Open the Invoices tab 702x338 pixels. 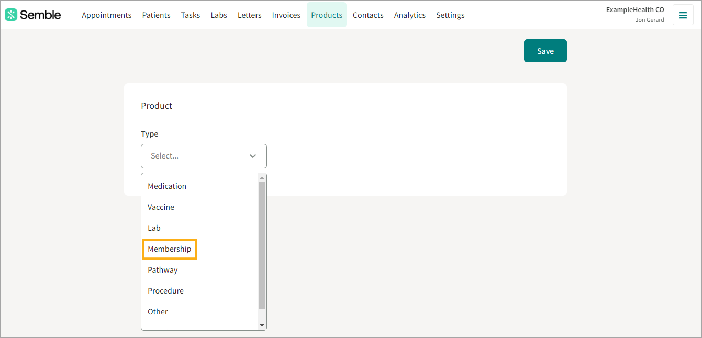tap(286, 15)
